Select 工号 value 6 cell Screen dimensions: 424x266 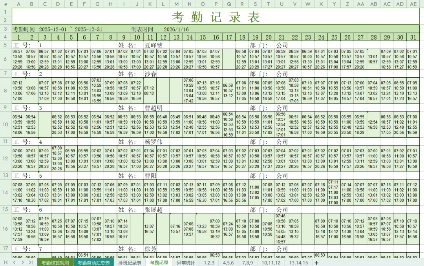coord(45,210)
